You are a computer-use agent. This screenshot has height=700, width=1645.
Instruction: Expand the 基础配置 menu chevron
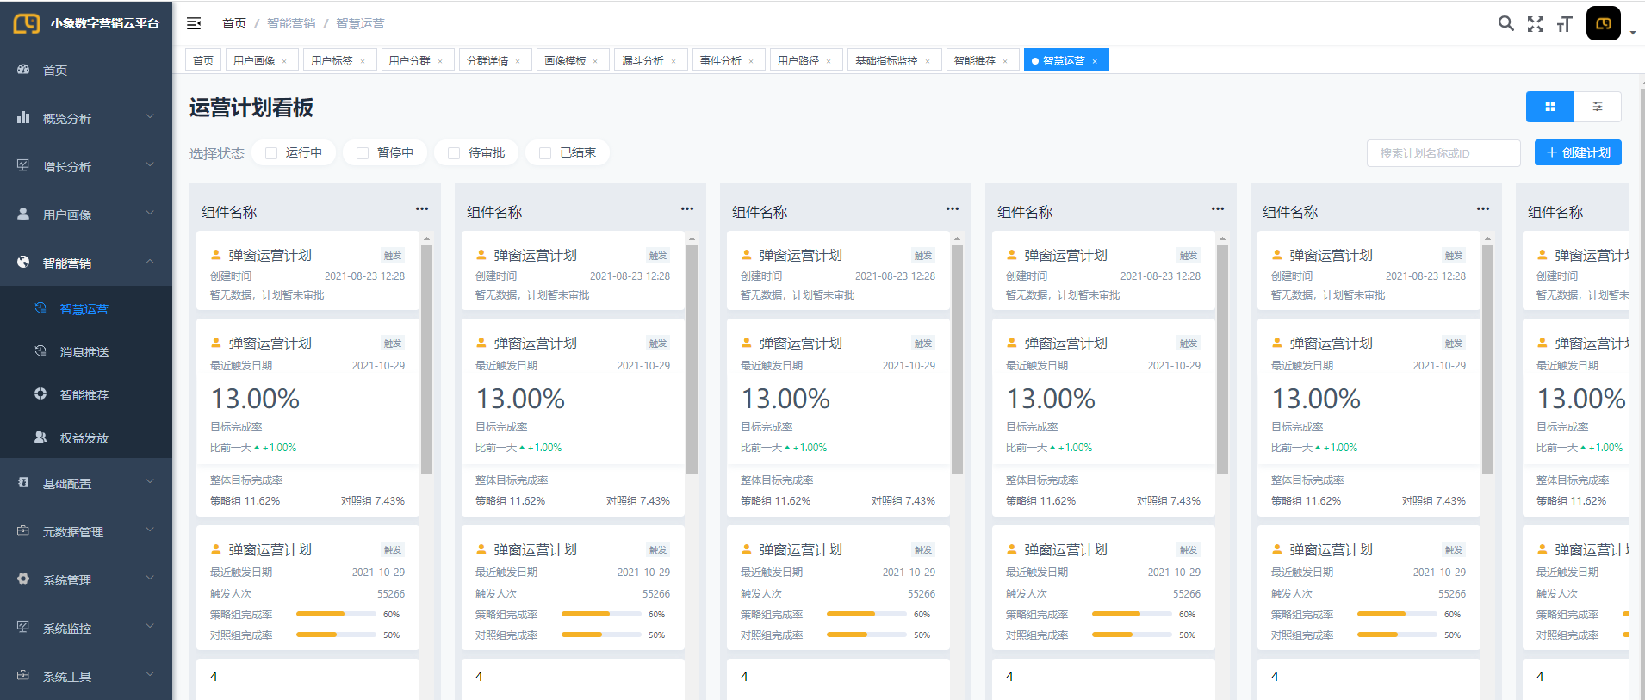150,482
